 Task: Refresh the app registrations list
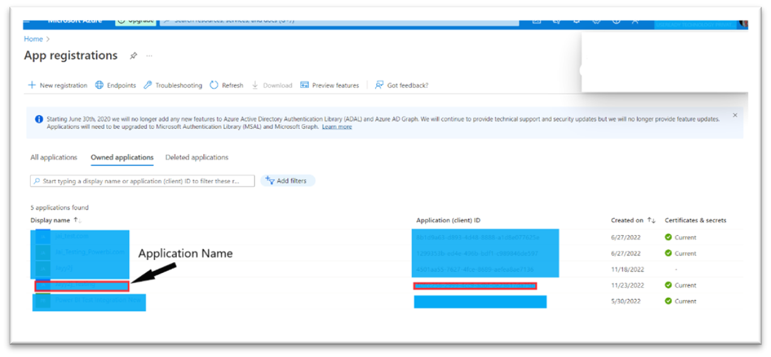226,85
